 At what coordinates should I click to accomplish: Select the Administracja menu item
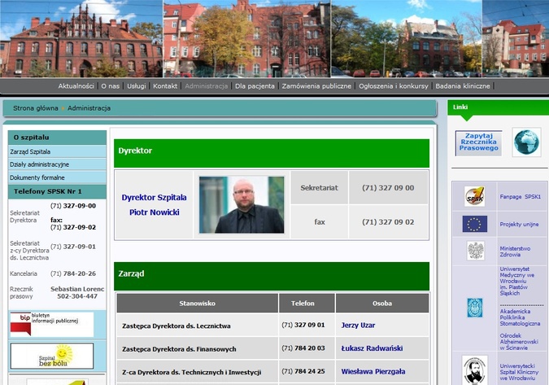pos(207,86)
